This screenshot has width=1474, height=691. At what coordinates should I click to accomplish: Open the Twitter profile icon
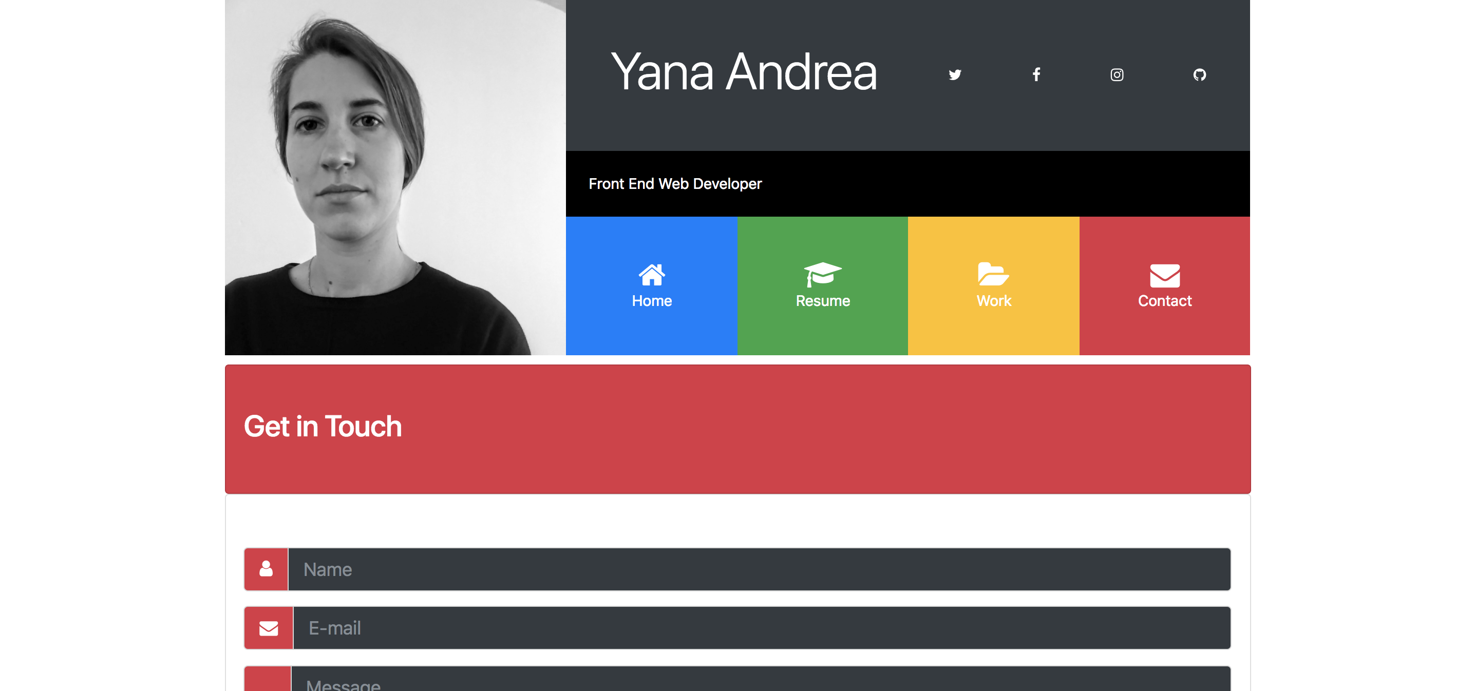(954, 74)
